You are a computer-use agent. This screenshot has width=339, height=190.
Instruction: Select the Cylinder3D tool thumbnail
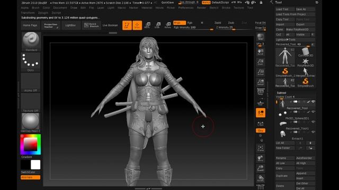305,52
